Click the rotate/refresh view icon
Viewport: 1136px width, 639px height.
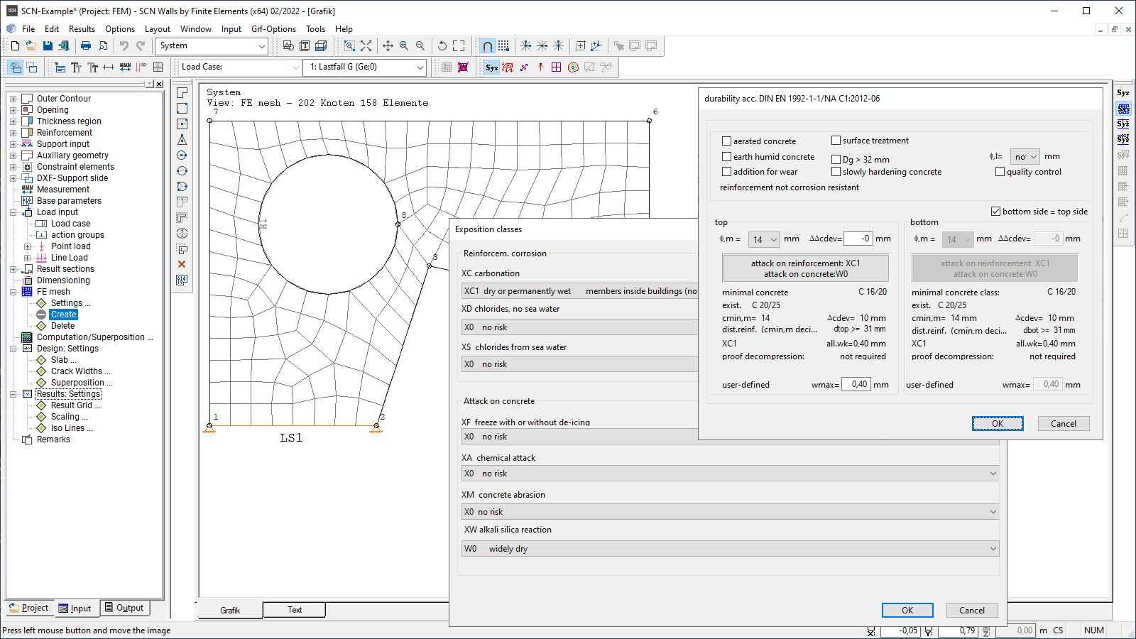point(442,46)
